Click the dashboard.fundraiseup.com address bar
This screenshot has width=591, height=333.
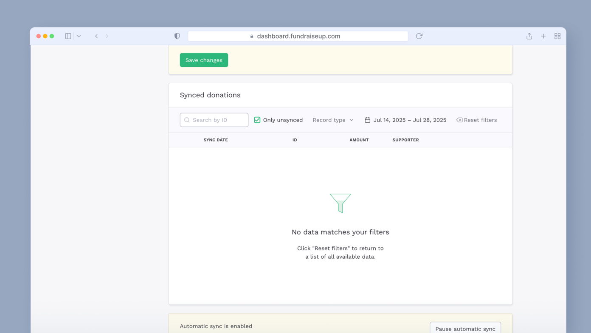(x=298, y=36)
